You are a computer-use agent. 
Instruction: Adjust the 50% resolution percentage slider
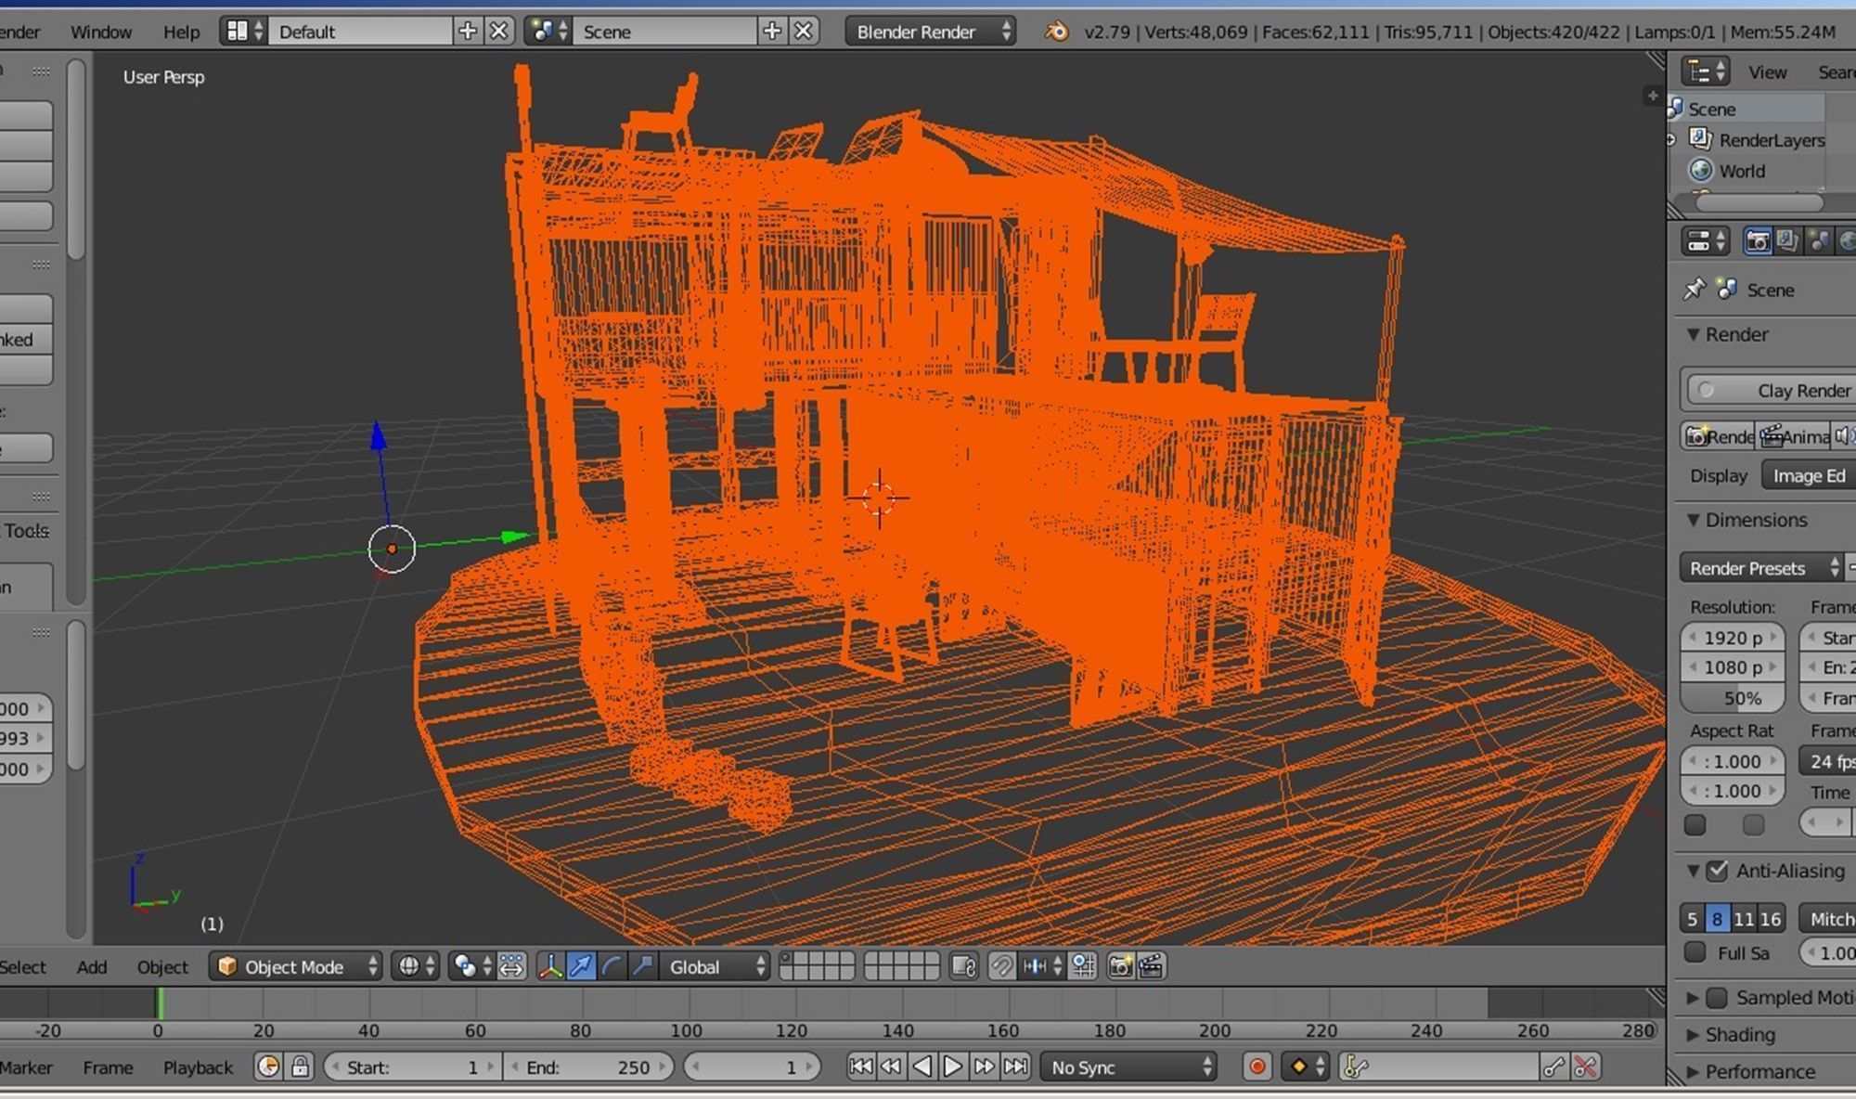click(1733, 698)
